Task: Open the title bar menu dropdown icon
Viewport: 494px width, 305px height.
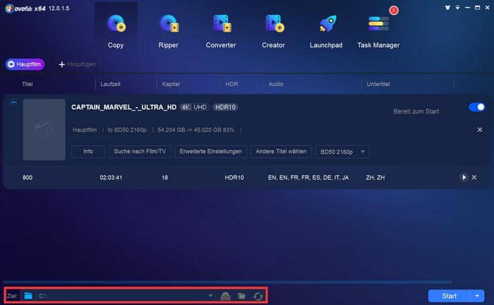Action: [457, 8]
